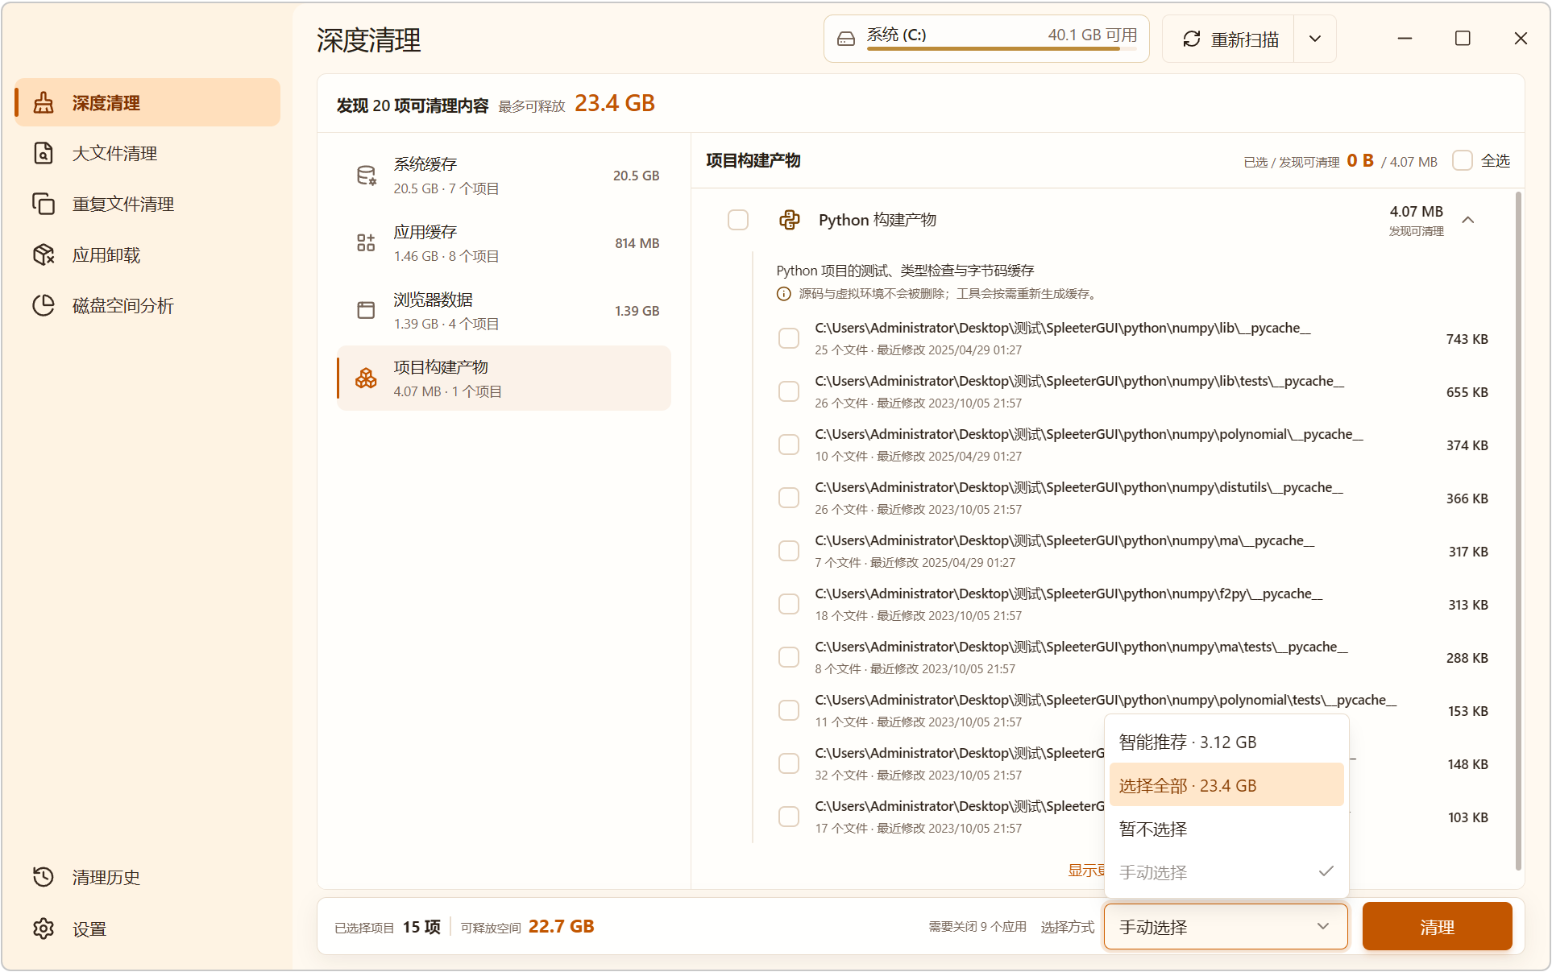Open Deep Clean broom icon in sidebar
Image resolution: width=1552 pixels, height=972 pixels.
(44, 102)
